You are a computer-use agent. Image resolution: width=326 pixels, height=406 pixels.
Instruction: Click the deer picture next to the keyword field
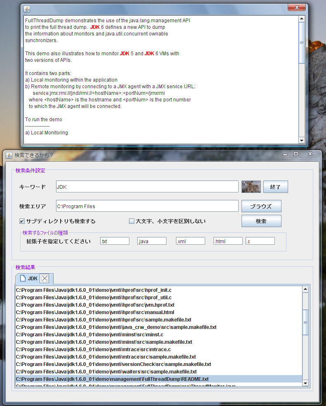251,187
